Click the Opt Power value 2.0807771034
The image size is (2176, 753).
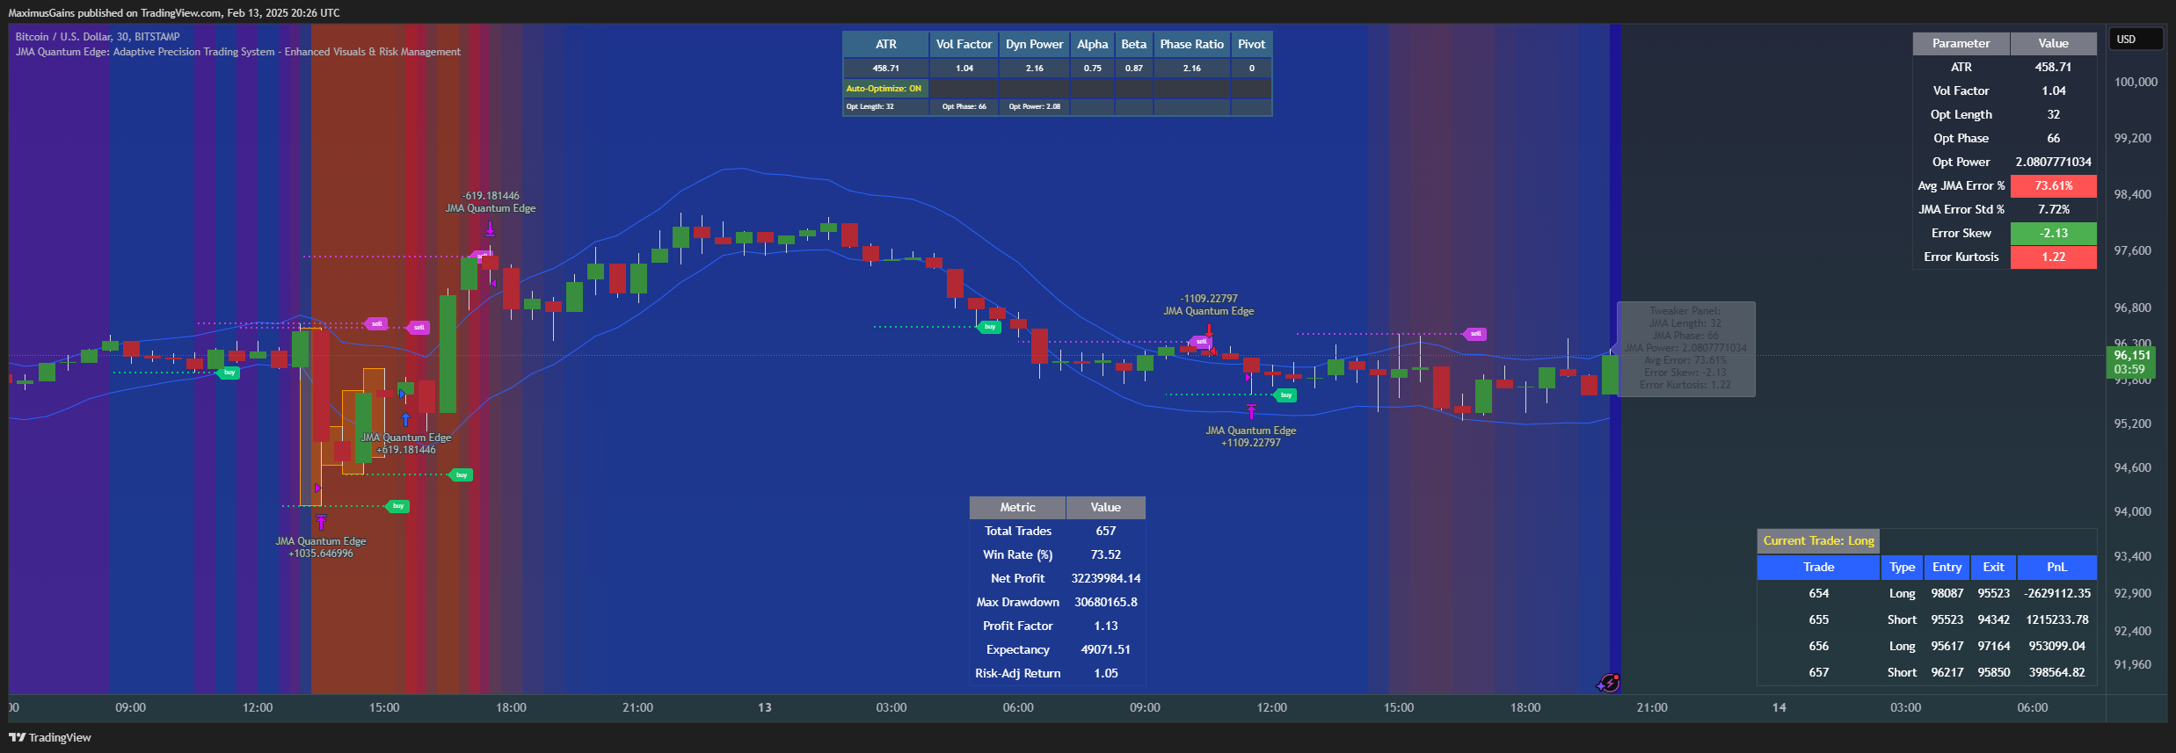tap(2054, 163)
